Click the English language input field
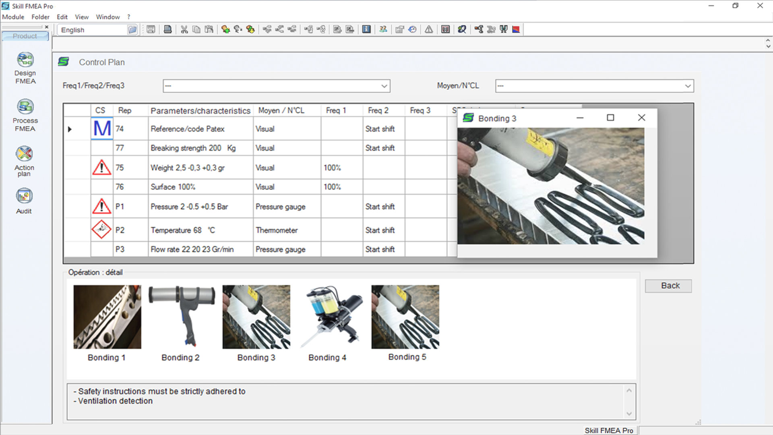Viewport: 773px width, 435px height. tap(93, 30)
